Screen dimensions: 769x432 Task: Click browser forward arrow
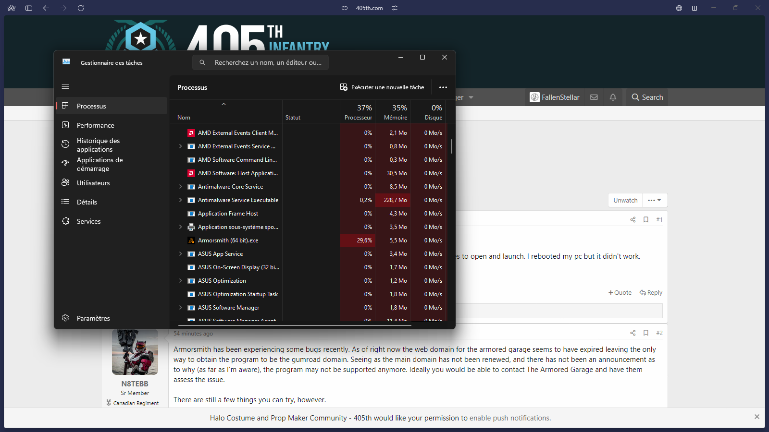pyautogui.click(x=63, y=8)
